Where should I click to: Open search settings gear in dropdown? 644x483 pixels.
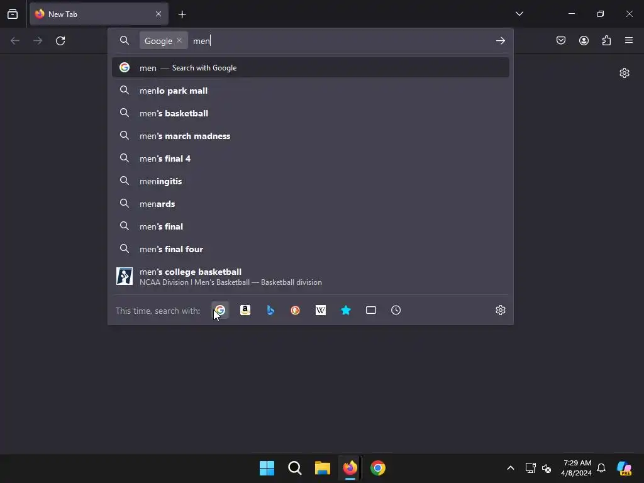(x=500, y=310)
